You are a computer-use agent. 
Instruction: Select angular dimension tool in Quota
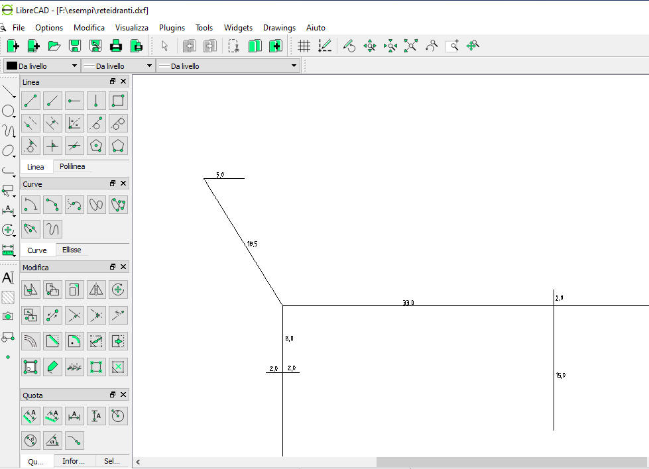pos(52,441)
